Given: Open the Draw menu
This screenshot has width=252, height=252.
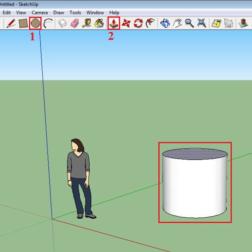Looking at the screenshot, I should (58, 13).
